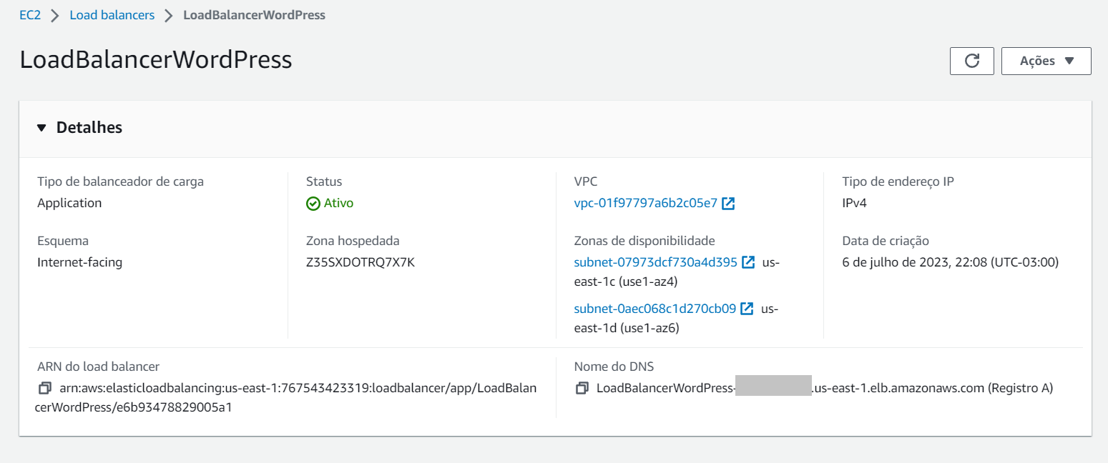This screenshot has width=1108, height=463.
Task: Open subnet-0aec068c1d270cb09 via its external link icon
Action: click(x=747, y=308)
